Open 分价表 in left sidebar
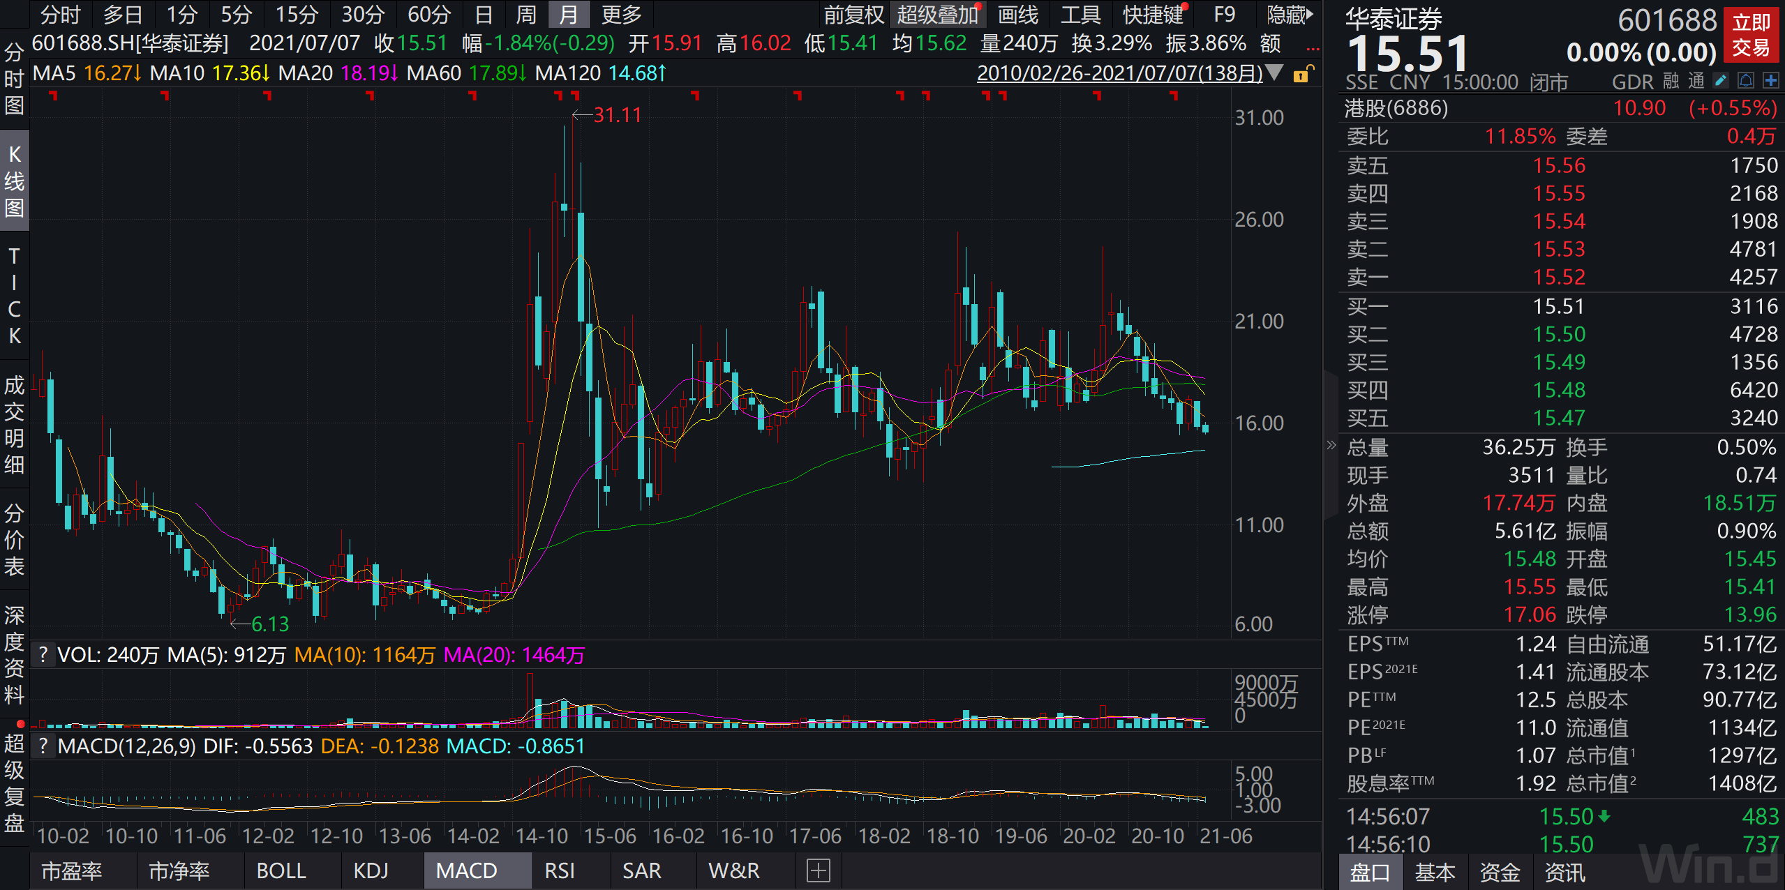Viewport: 1785px width, 890px height. pyautogui.click(x=14, y=539)
